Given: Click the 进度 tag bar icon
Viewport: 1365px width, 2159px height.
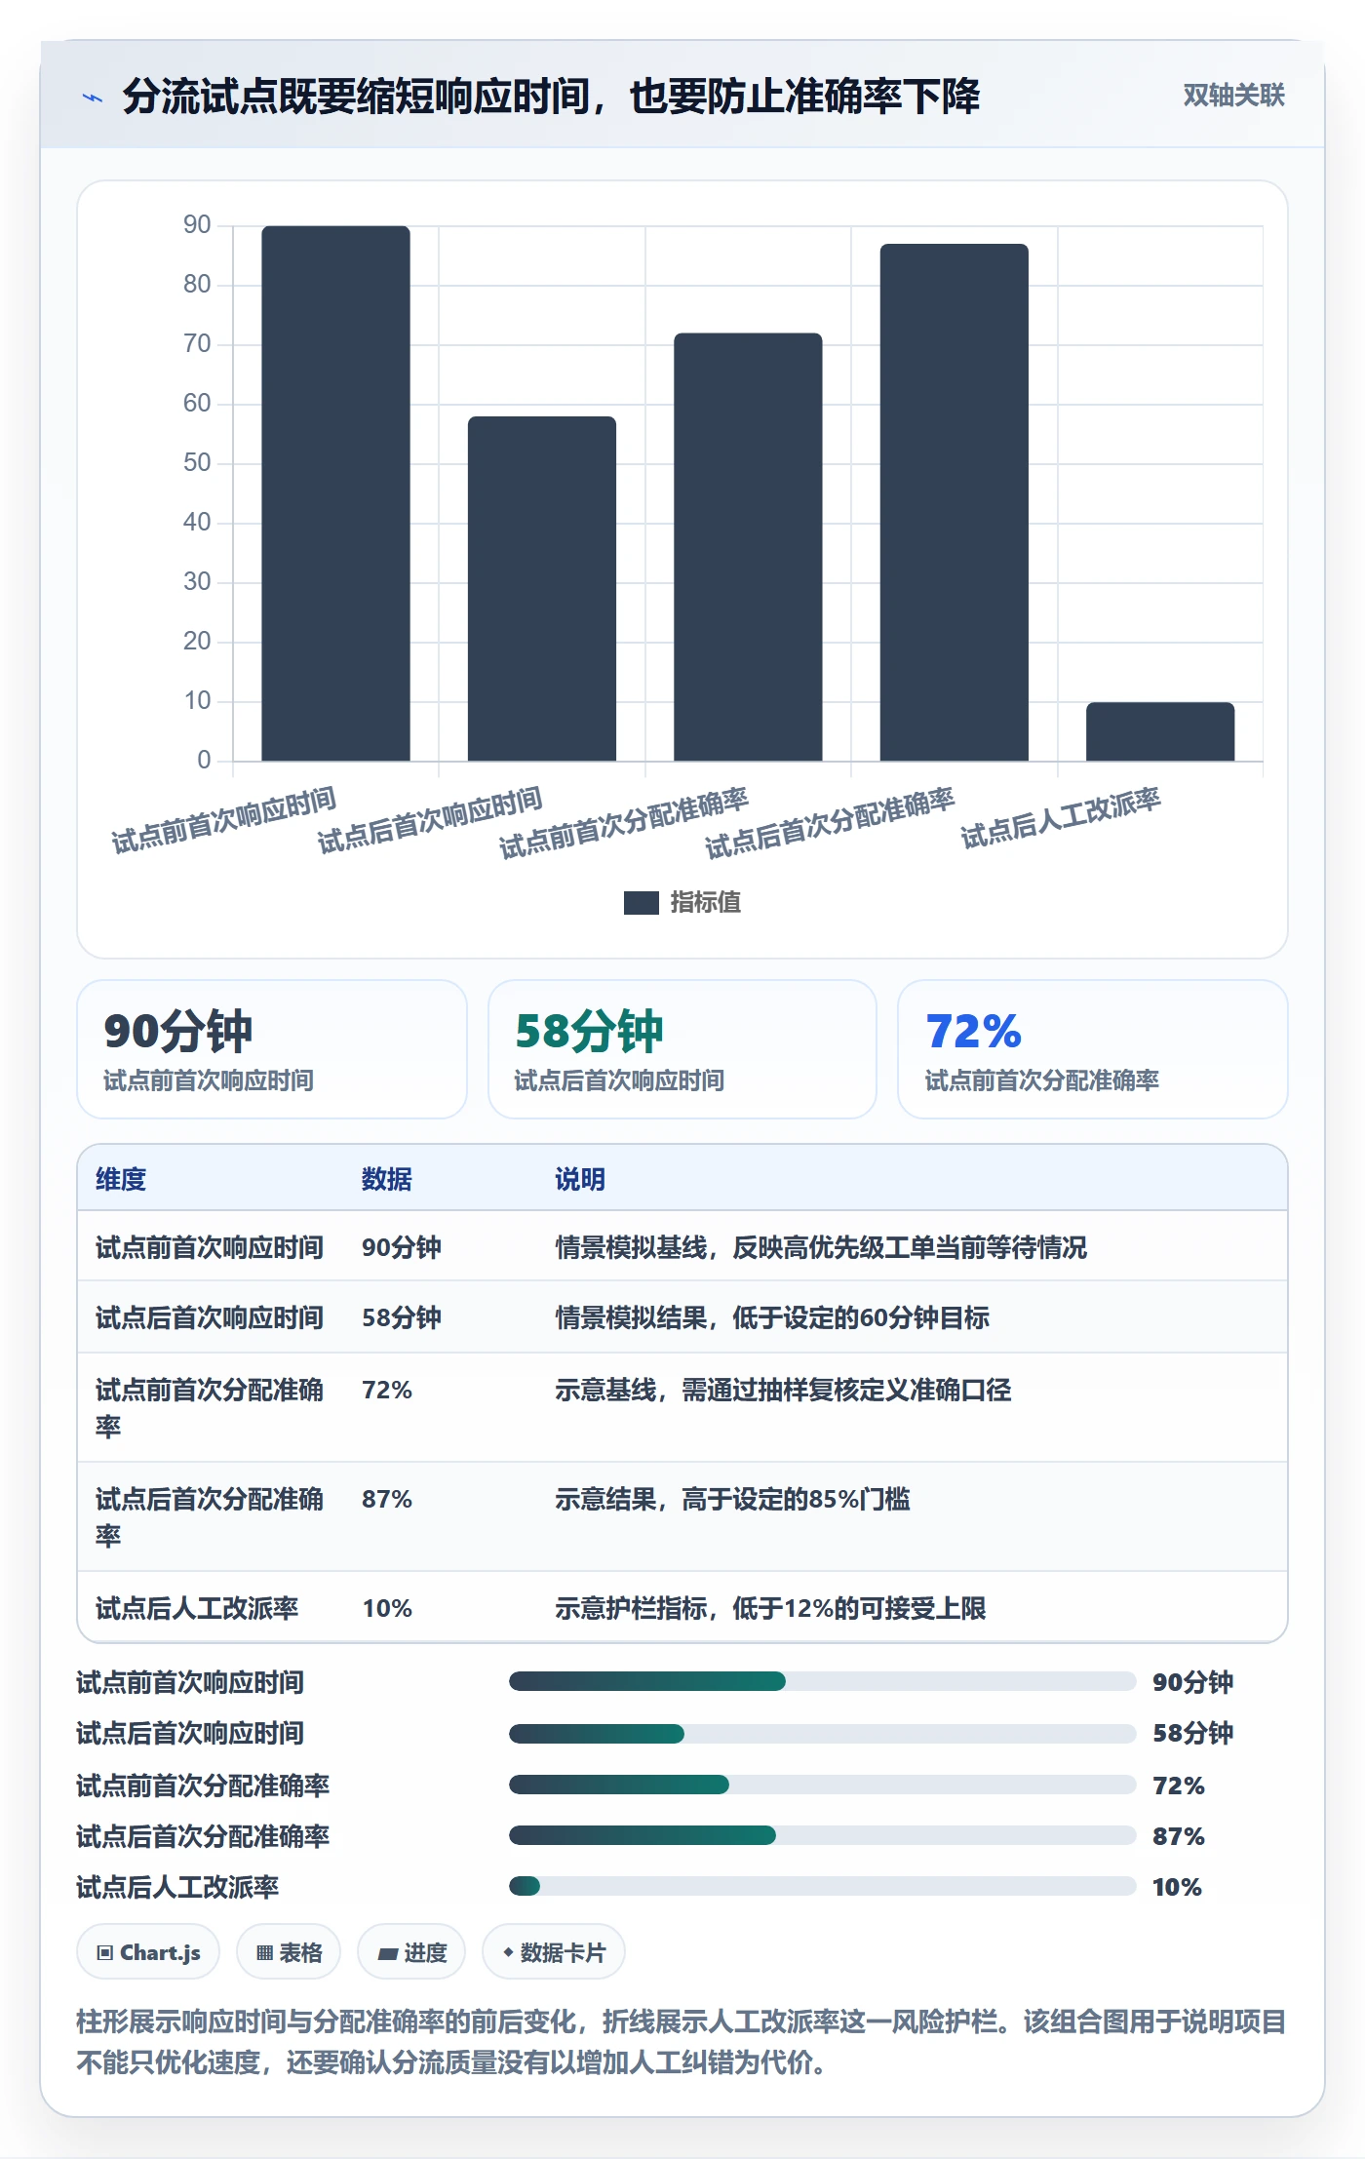Looking at the screenshot, I should [x=388, y=1953].
